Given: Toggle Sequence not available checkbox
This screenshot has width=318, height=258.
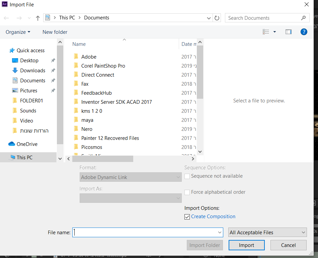Looking at the screenshot, I should (x=187, y=176).
